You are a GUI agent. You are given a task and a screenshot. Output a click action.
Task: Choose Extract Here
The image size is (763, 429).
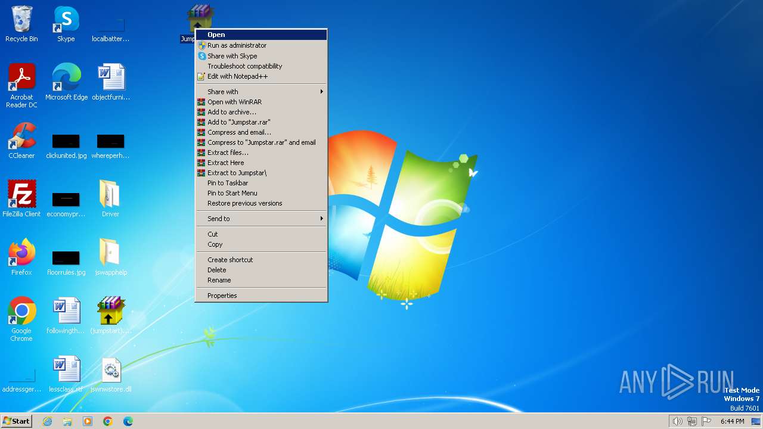pos(262,163)
